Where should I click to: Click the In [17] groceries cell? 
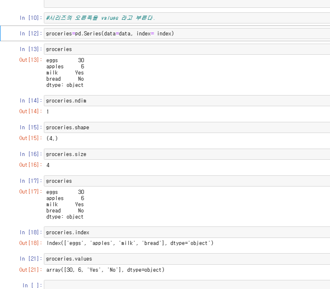187,181
